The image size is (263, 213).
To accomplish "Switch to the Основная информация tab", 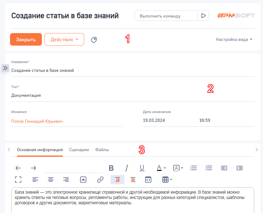I will 40,150.
